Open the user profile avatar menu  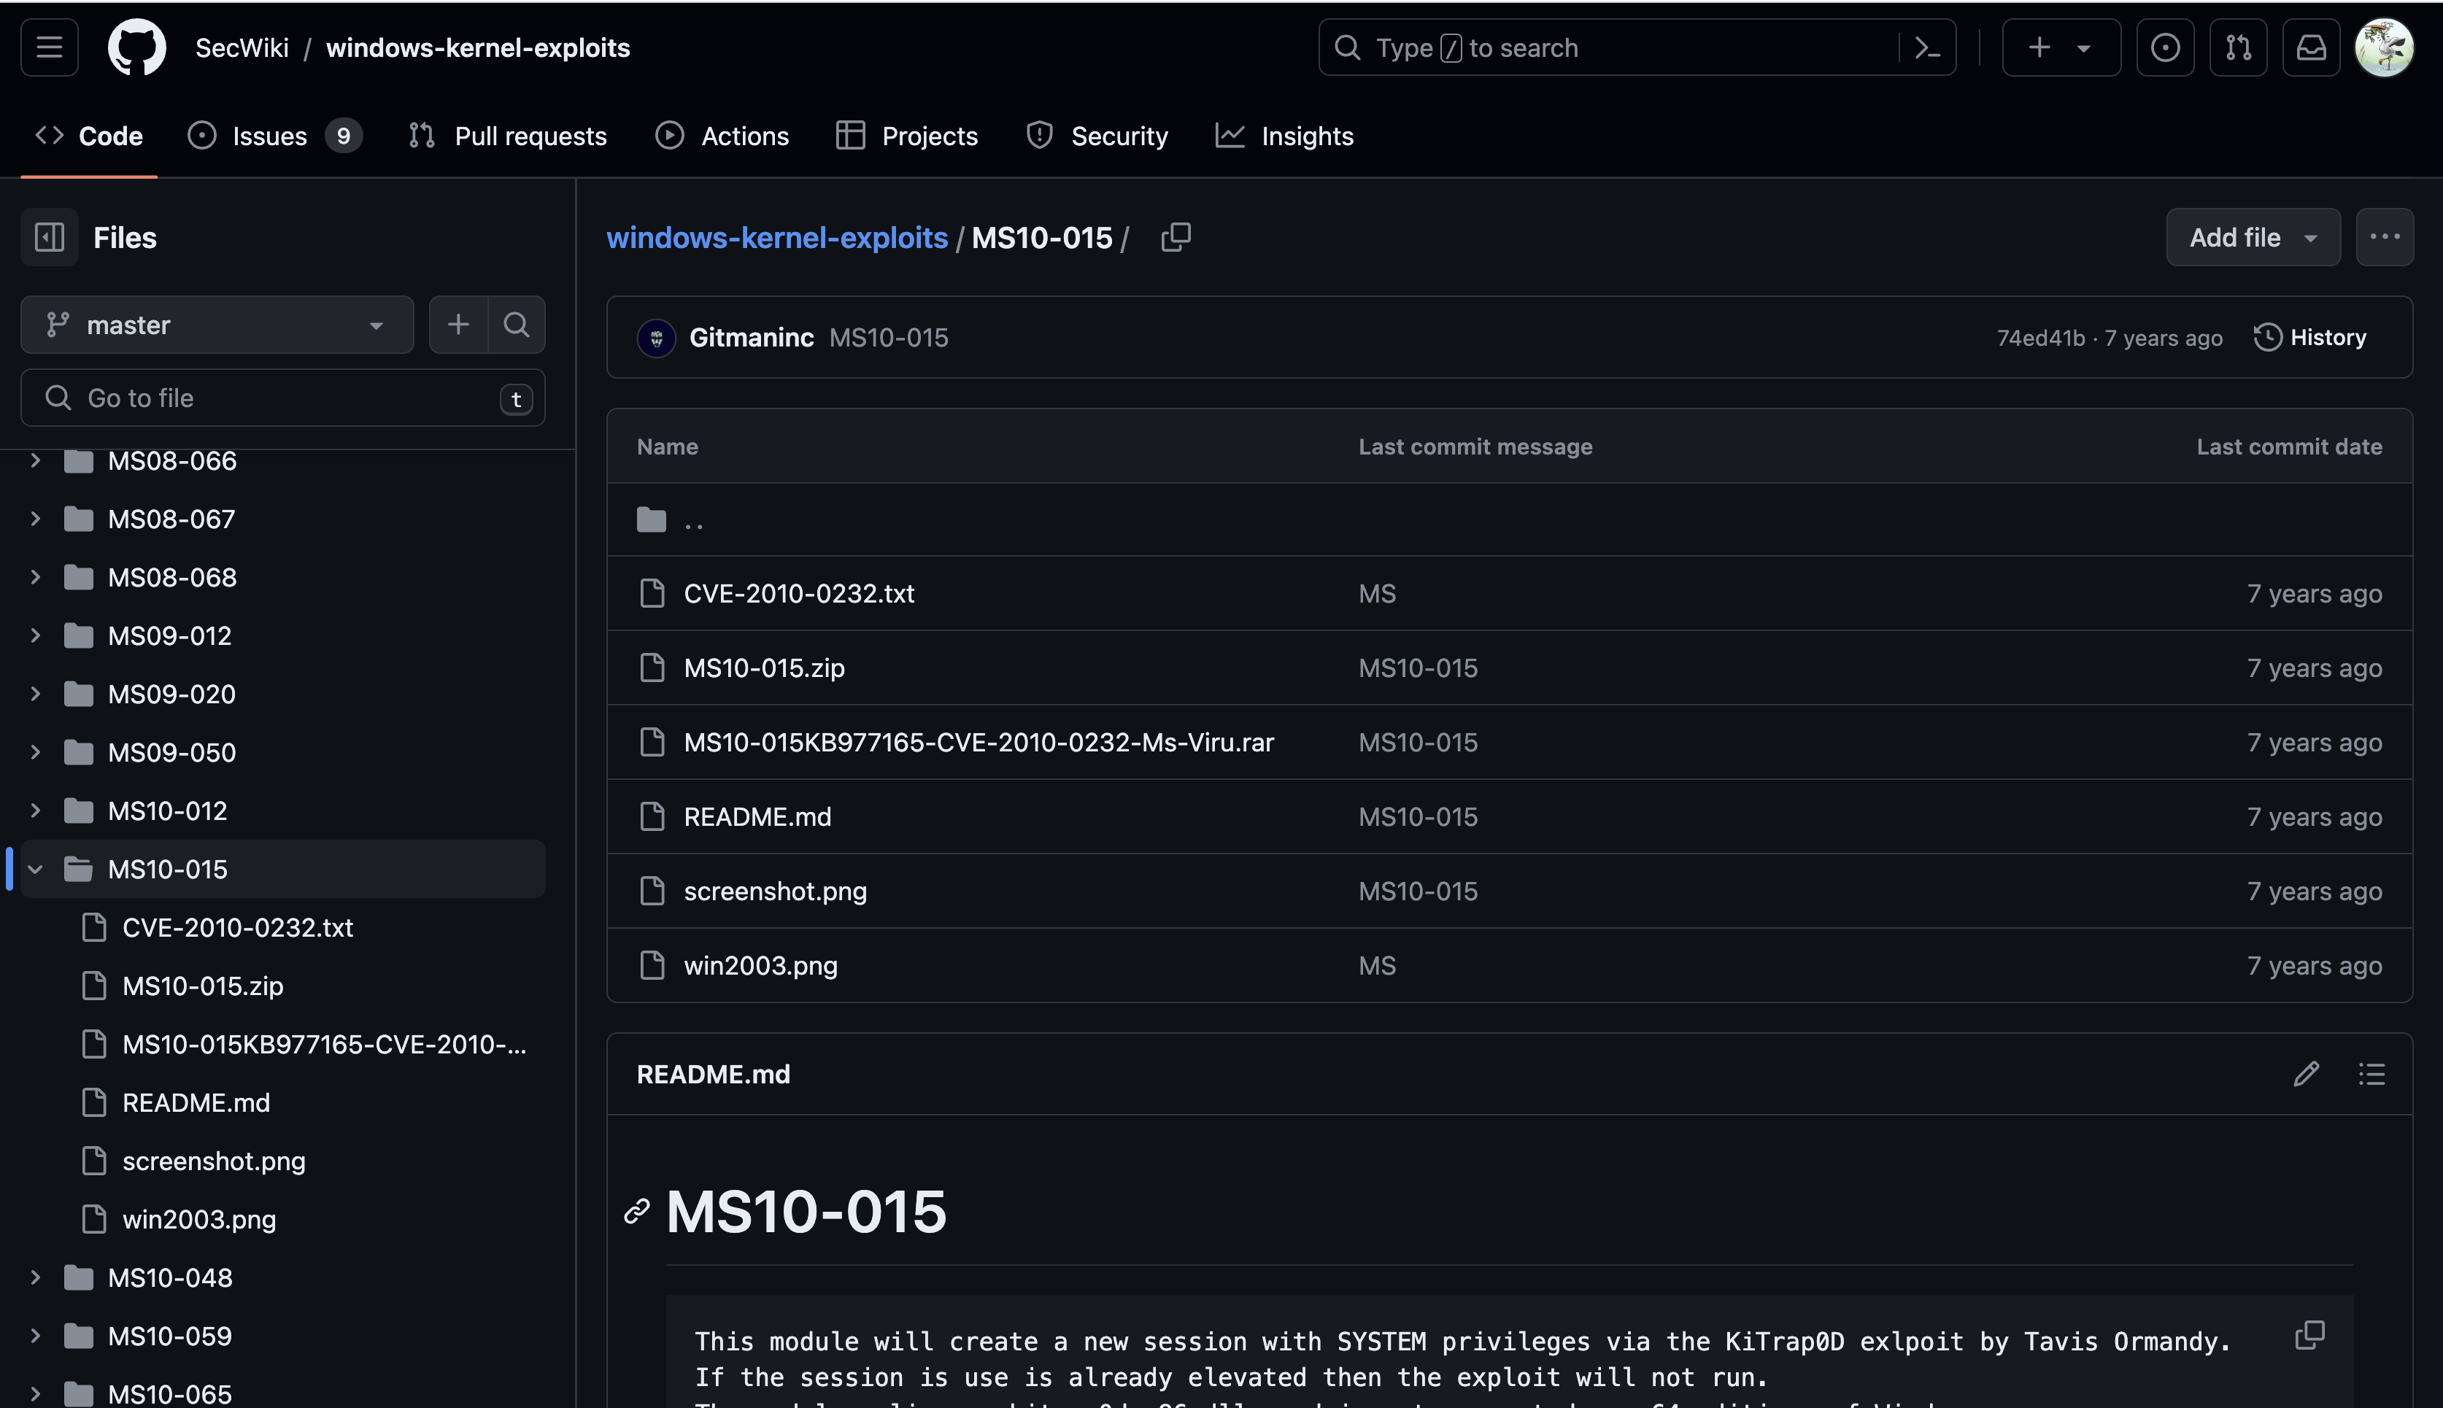(x=2384, y=47)
